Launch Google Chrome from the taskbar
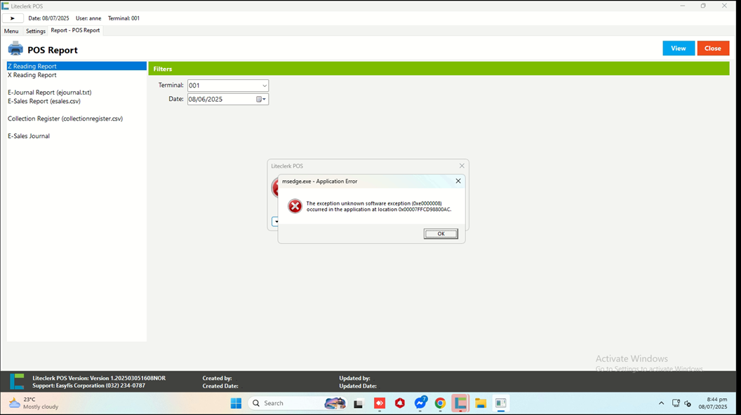The width and height of the screenshot is (741, 415). (440, 403)
